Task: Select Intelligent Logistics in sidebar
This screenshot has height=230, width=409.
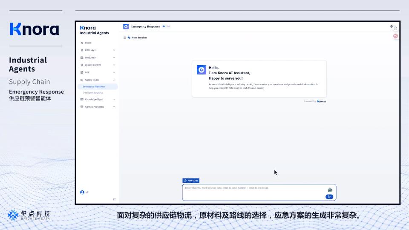Action: coord(93,92)
